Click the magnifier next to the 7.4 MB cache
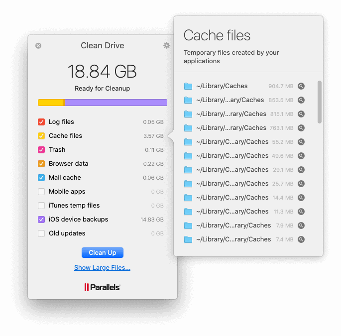The height and width of the screenshot is (336, 341). pos(301,239)
